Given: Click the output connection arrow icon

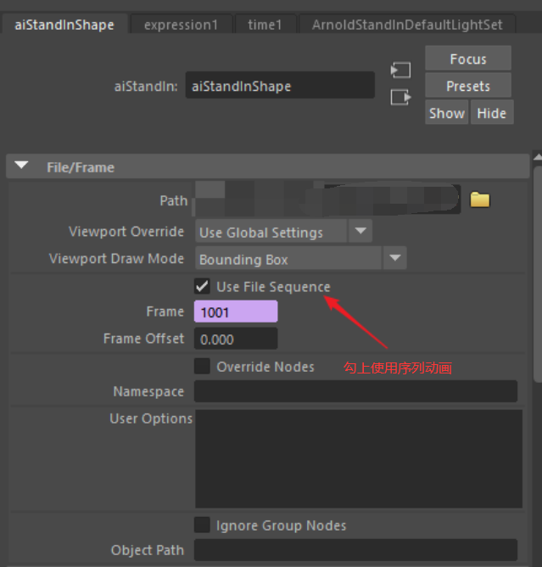Looking at the screenshot, I should tap(400, 98).
